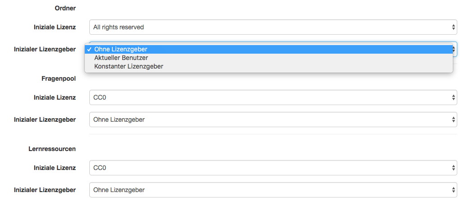Expand the Lernressourcen Initialer Lizenzgeber dropdown
Image resolution: width=460 pixels, height=202 pixels.
point(271,190)
